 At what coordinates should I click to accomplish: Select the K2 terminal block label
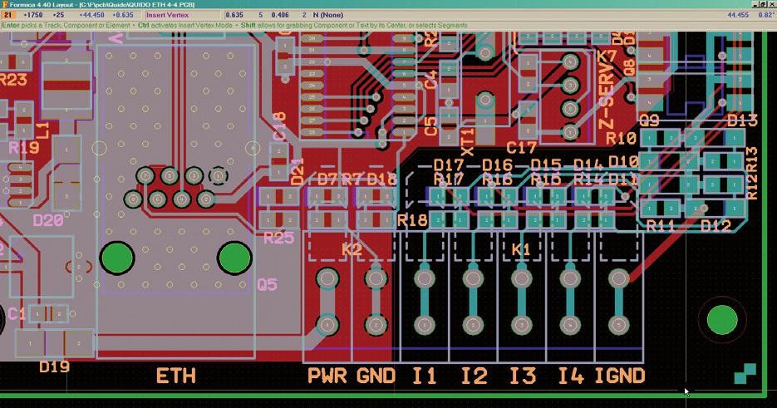pos(352,248)
